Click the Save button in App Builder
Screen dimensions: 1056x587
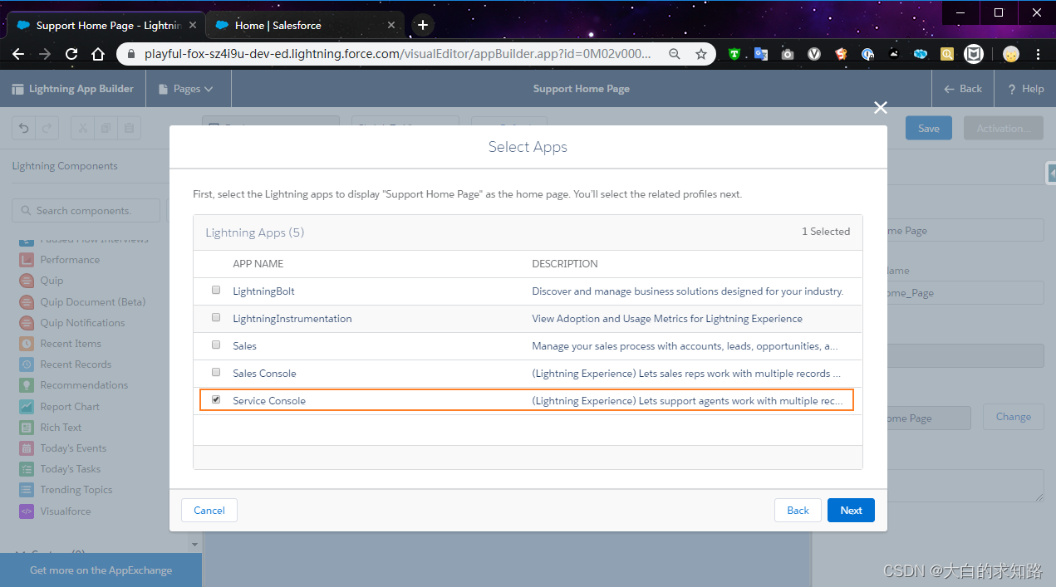[x=929, y=128]
